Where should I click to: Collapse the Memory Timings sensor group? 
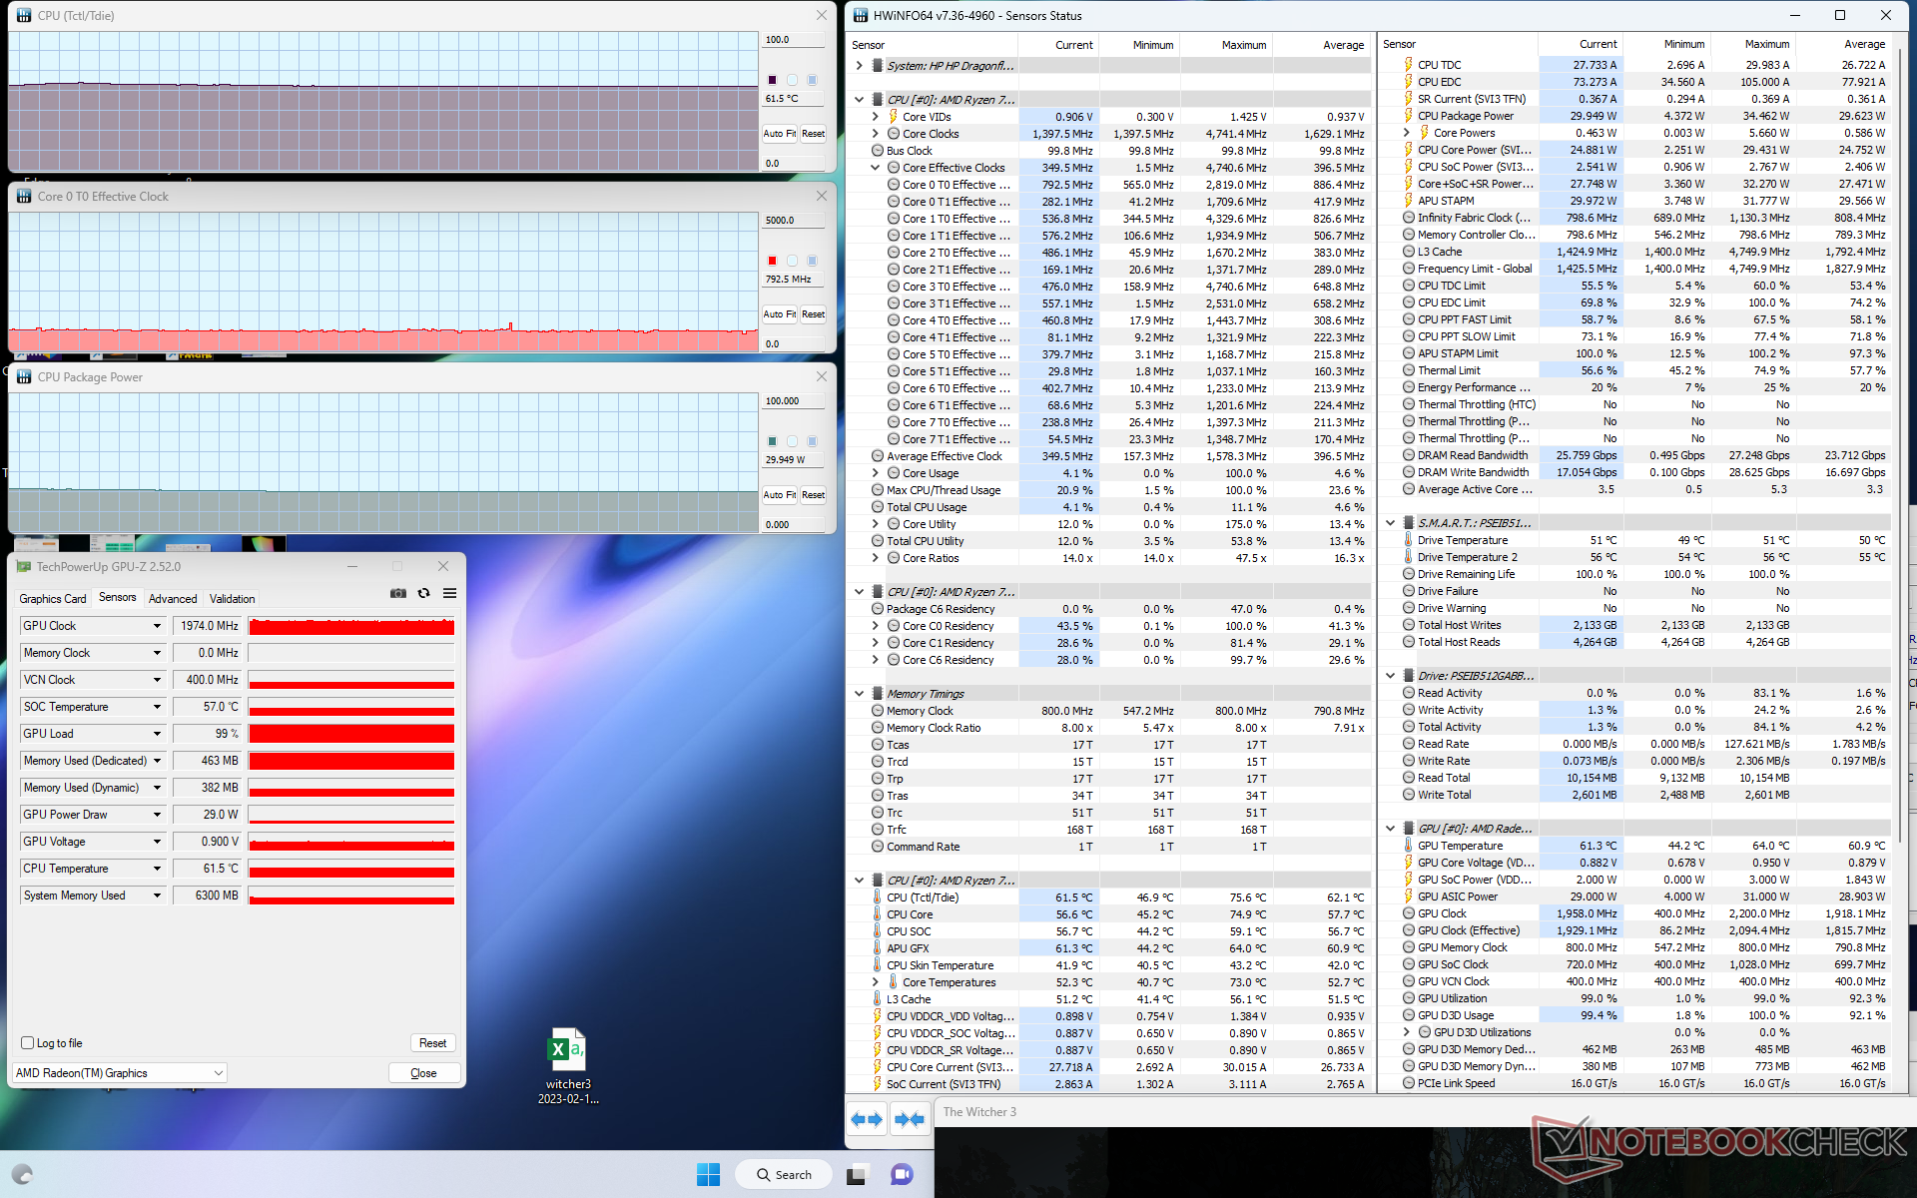coord(859,694)
